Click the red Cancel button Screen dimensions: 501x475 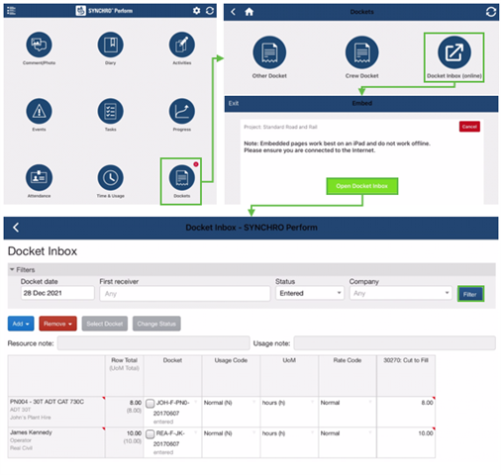[x=469, y=127]
